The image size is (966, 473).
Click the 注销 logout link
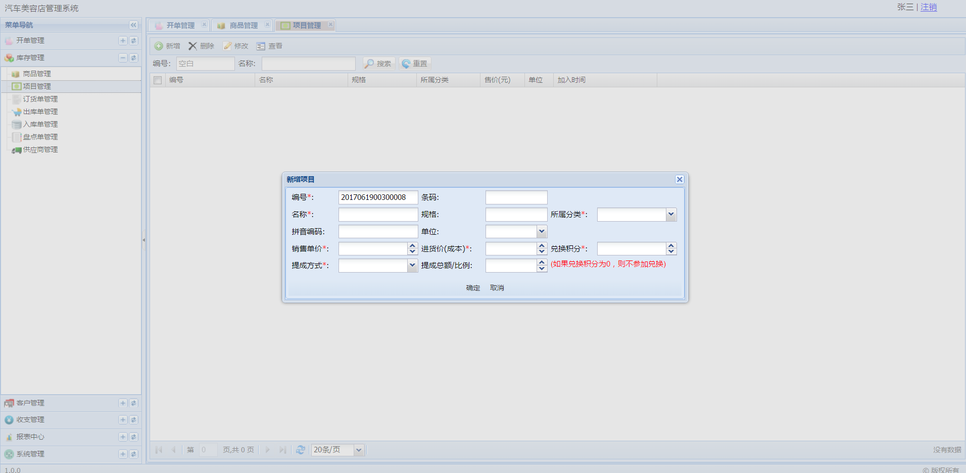(x=929, y=7)
